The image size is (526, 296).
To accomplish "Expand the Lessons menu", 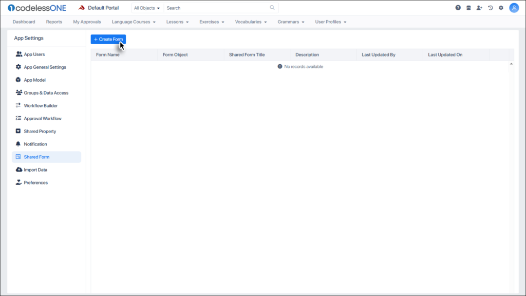I will tap(177, 22).
